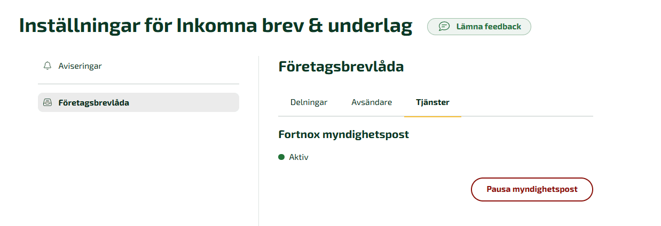Click the yellow underline beneath Tjänster
This screenshot has width=661, height=226.
(x=432, y=116)
